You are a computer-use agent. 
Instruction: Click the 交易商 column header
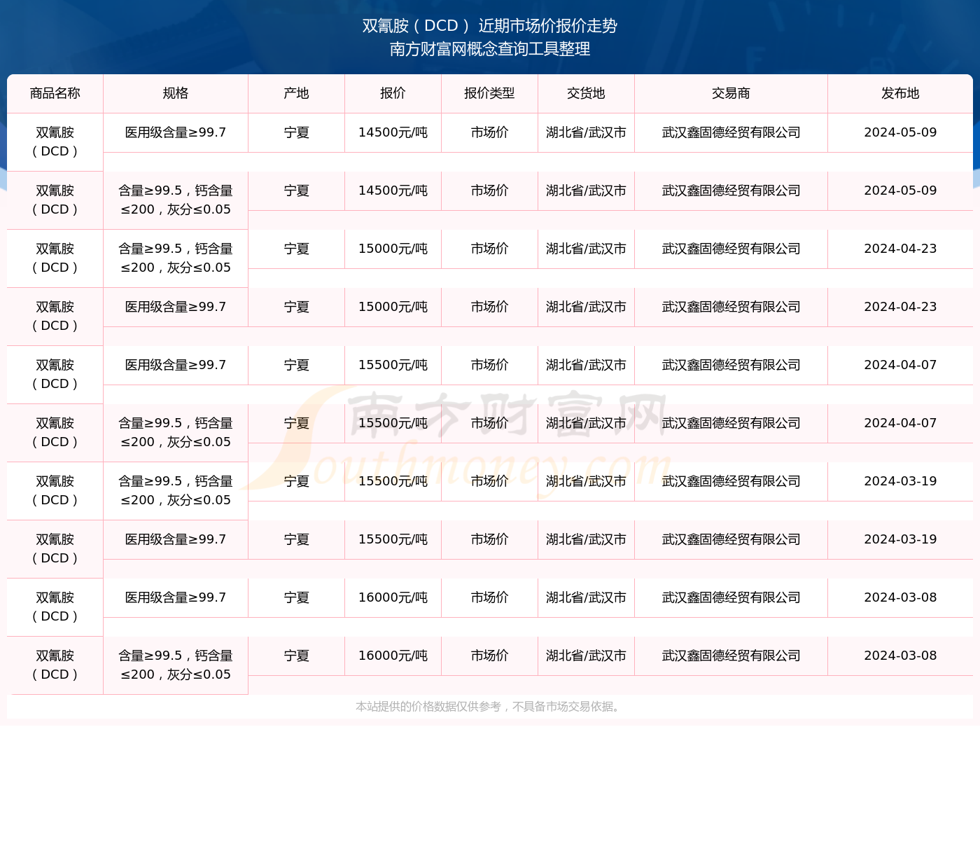click(731, 93)
